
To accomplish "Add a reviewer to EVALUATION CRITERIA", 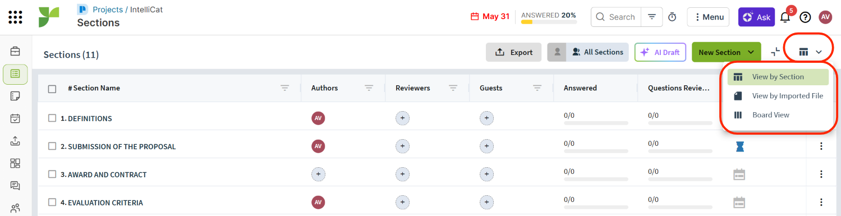I will pos(402,202).
